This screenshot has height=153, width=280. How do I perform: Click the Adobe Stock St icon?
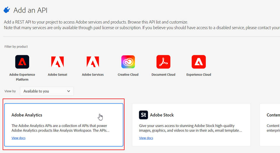(143, 115)
